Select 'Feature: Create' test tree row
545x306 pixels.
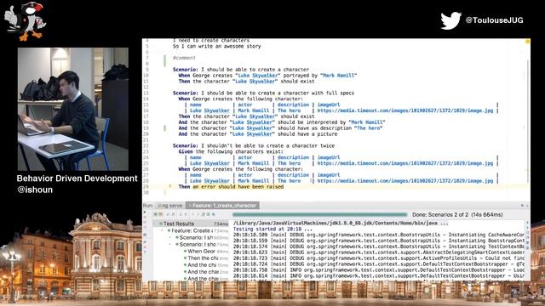(x=191, y=230)
